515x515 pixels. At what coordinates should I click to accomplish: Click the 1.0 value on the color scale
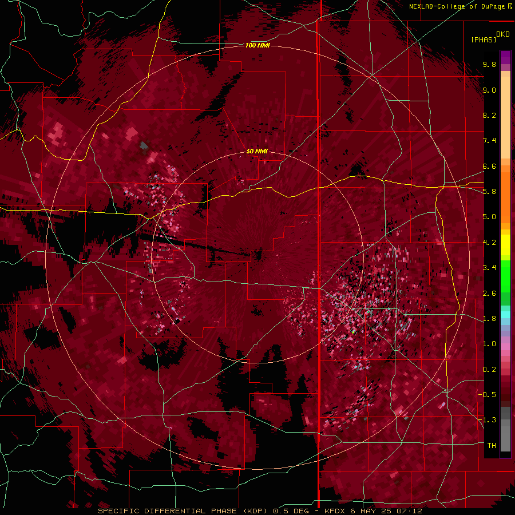(489, 344)
